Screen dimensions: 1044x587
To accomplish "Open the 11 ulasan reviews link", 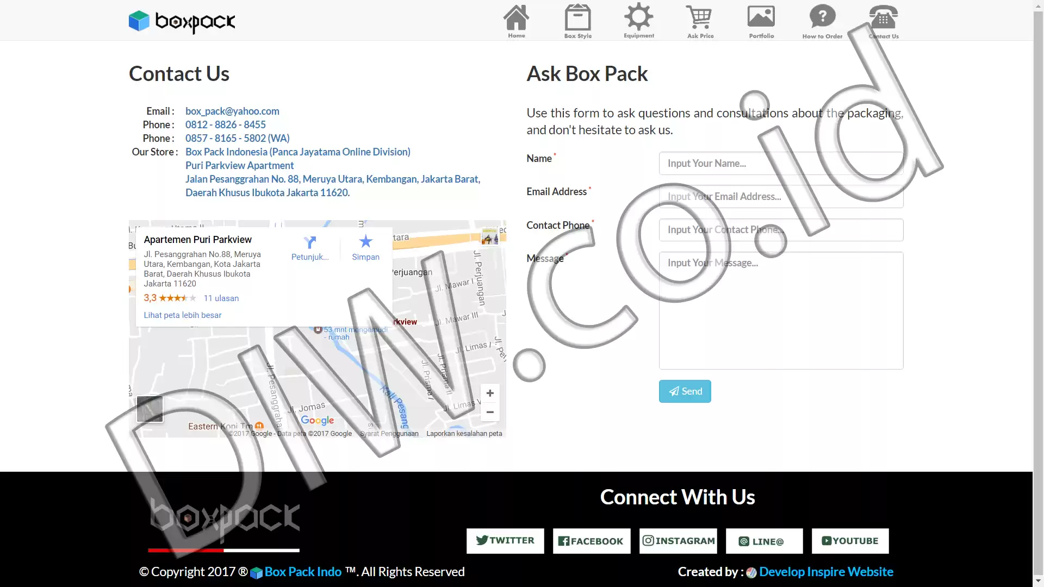I will (221, 298).
